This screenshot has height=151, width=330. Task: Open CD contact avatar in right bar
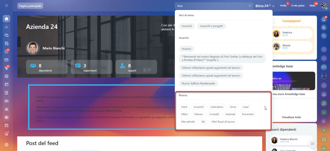click(x=324, y=49)
